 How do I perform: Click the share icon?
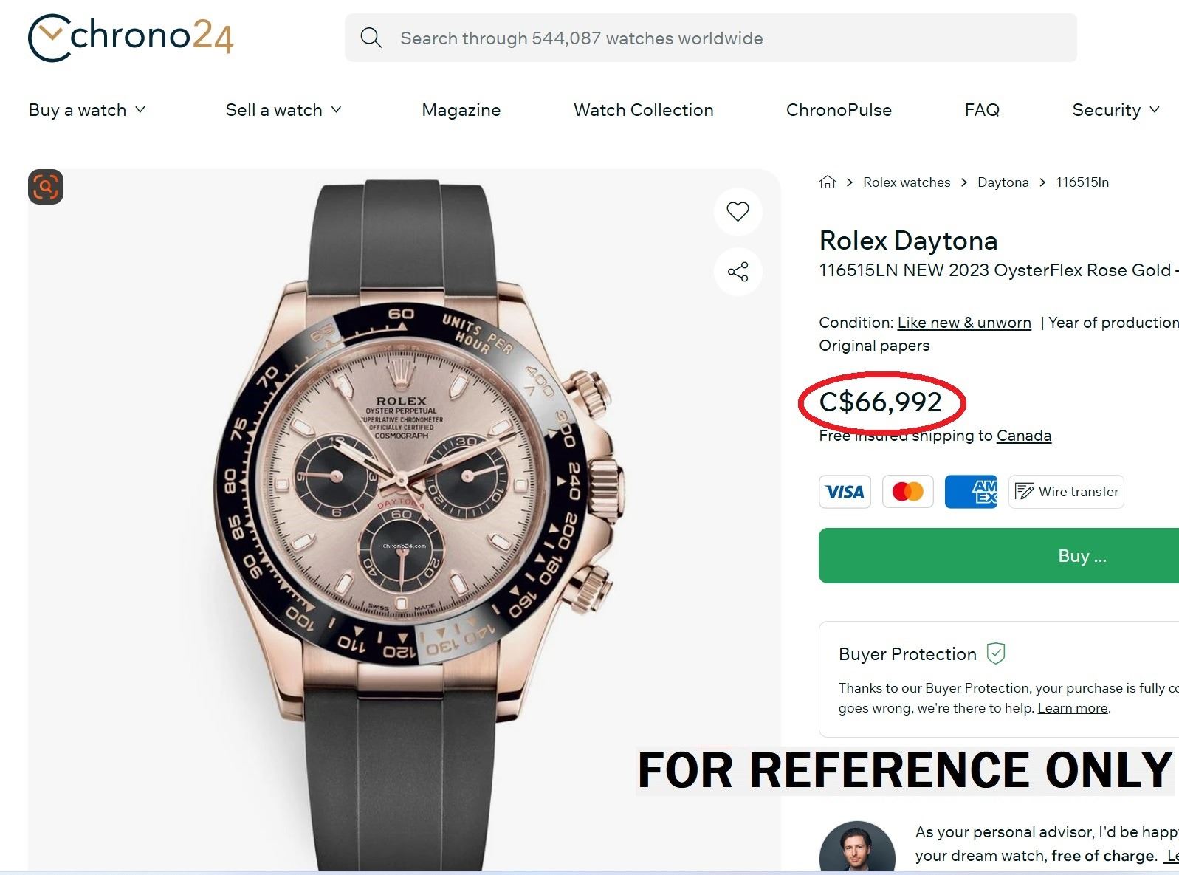pos(738,272)
